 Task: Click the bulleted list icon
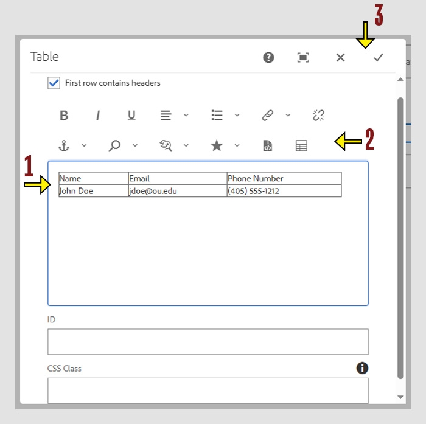(217, 116)
